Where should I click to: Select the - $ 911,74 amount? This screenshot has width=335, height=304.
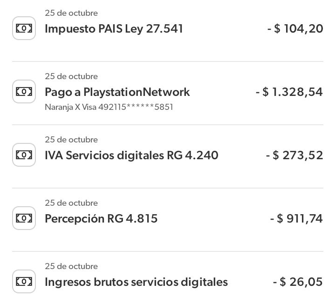pos(296,219)
